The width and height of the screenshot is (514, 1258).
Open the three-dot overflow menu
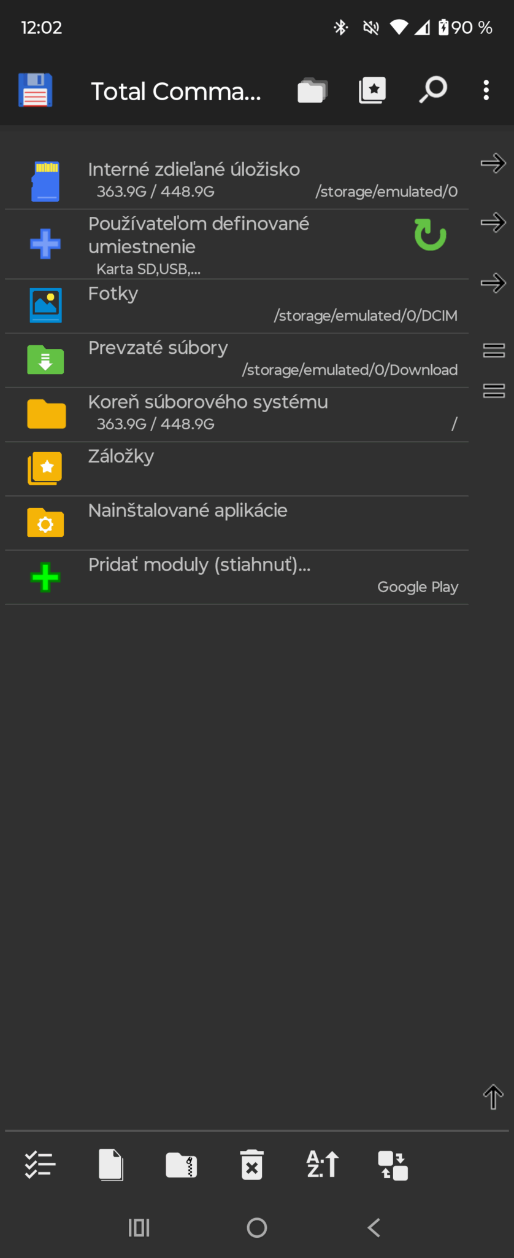486,90
